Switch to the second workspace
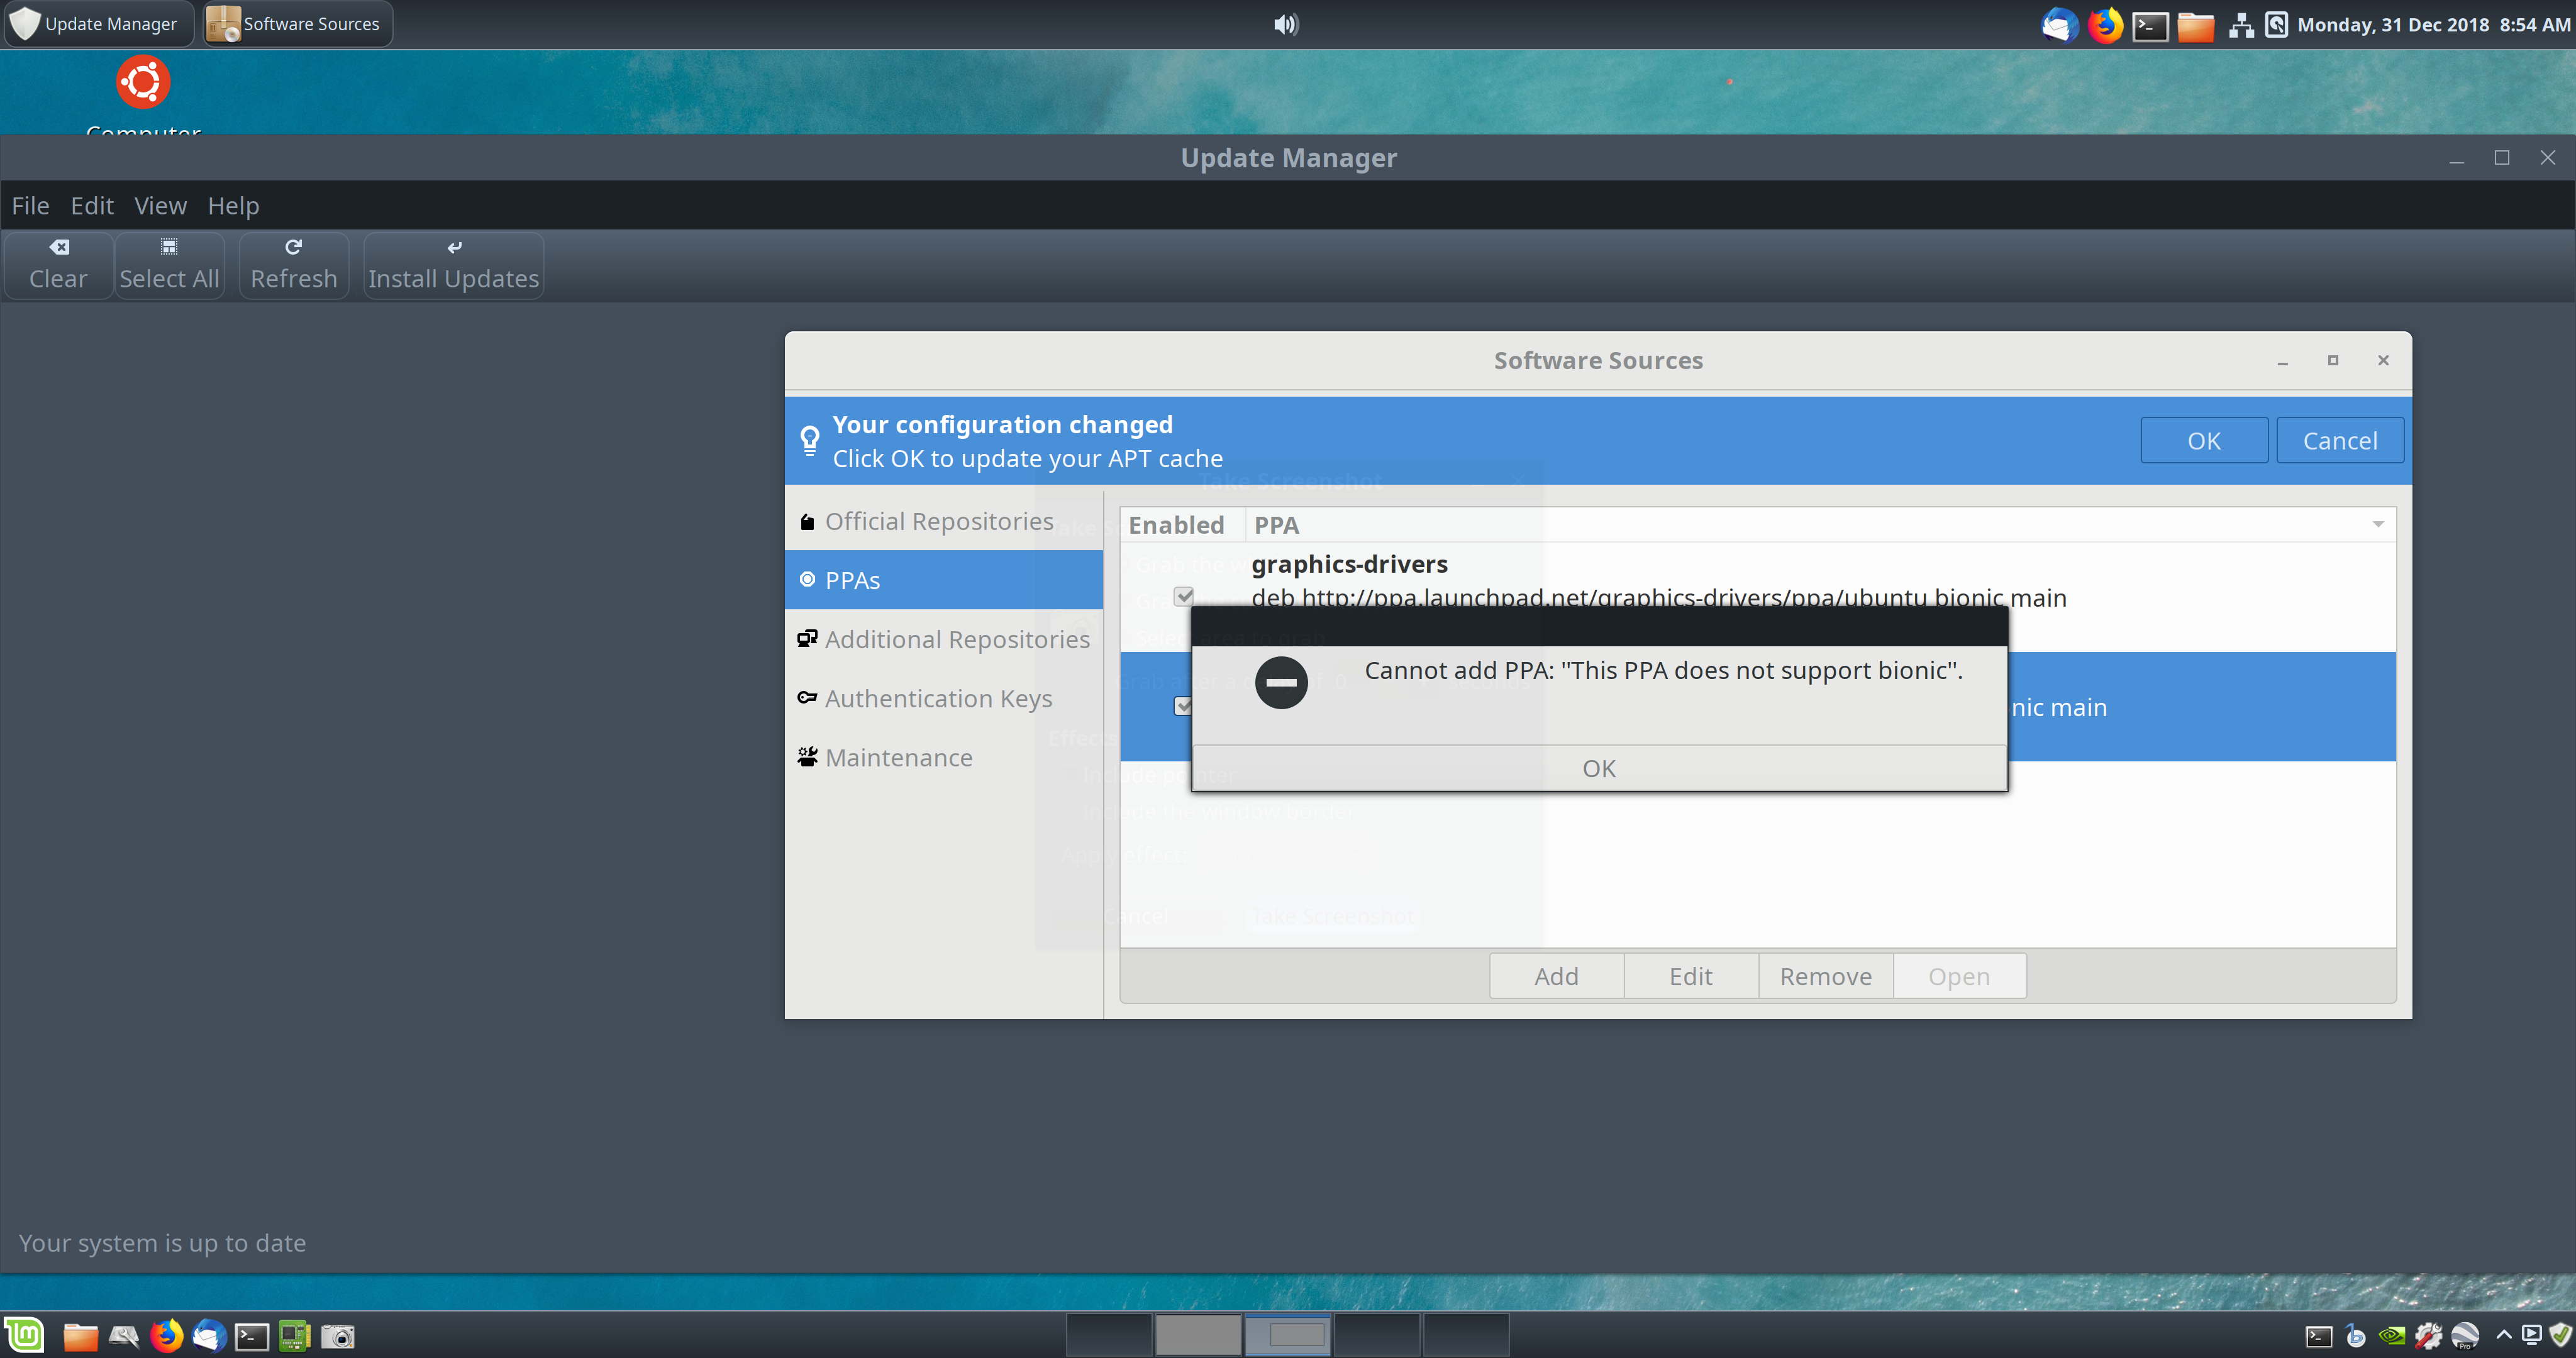 point(1198,1335)
